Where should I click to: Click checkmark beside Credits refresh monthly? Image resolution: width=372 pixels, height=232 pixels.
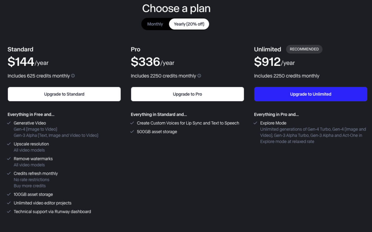pyautogui.click(x=9, y=173)
